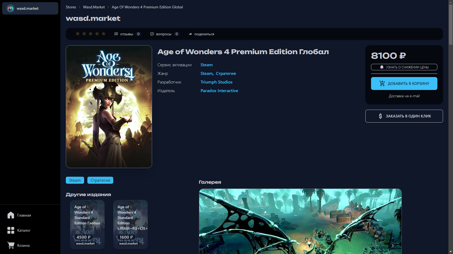Add the game with ДОБАВИТЬ В КОРЗИНУ
This screenshot has height=254, width=453.
[404, 83]
